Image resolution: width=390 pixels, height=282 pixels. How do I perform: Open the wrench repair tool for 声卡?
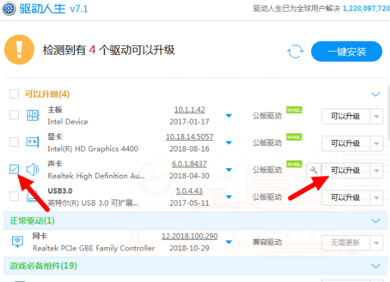point(314,170)
